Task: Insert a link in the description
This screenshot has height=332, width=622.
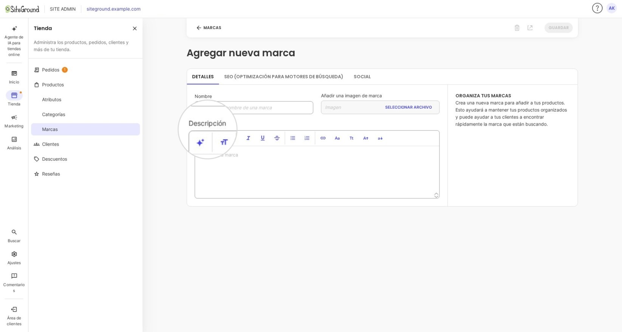Action: pos(323,138)
